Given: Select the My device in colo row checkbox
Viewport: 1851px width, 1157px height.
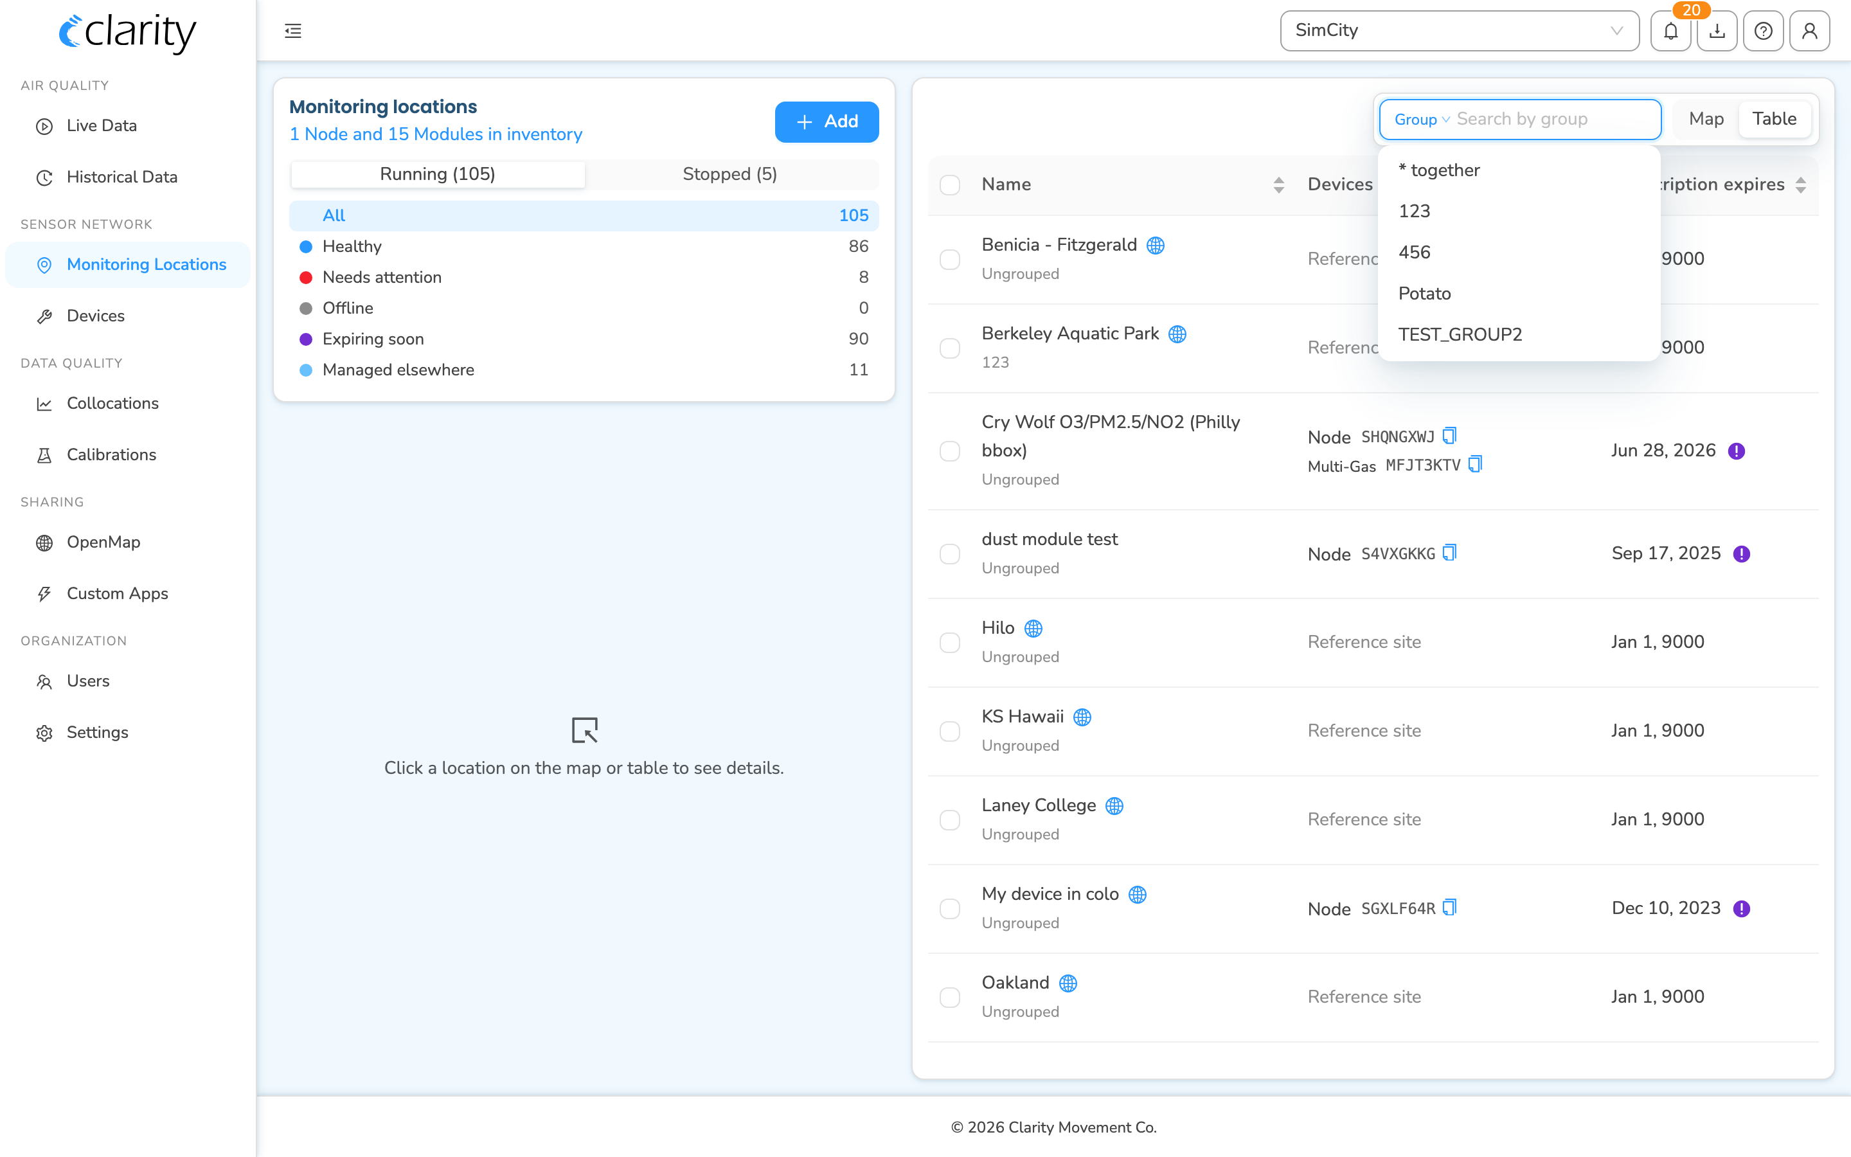Looking at the screenshot, I should coord(950,909).
